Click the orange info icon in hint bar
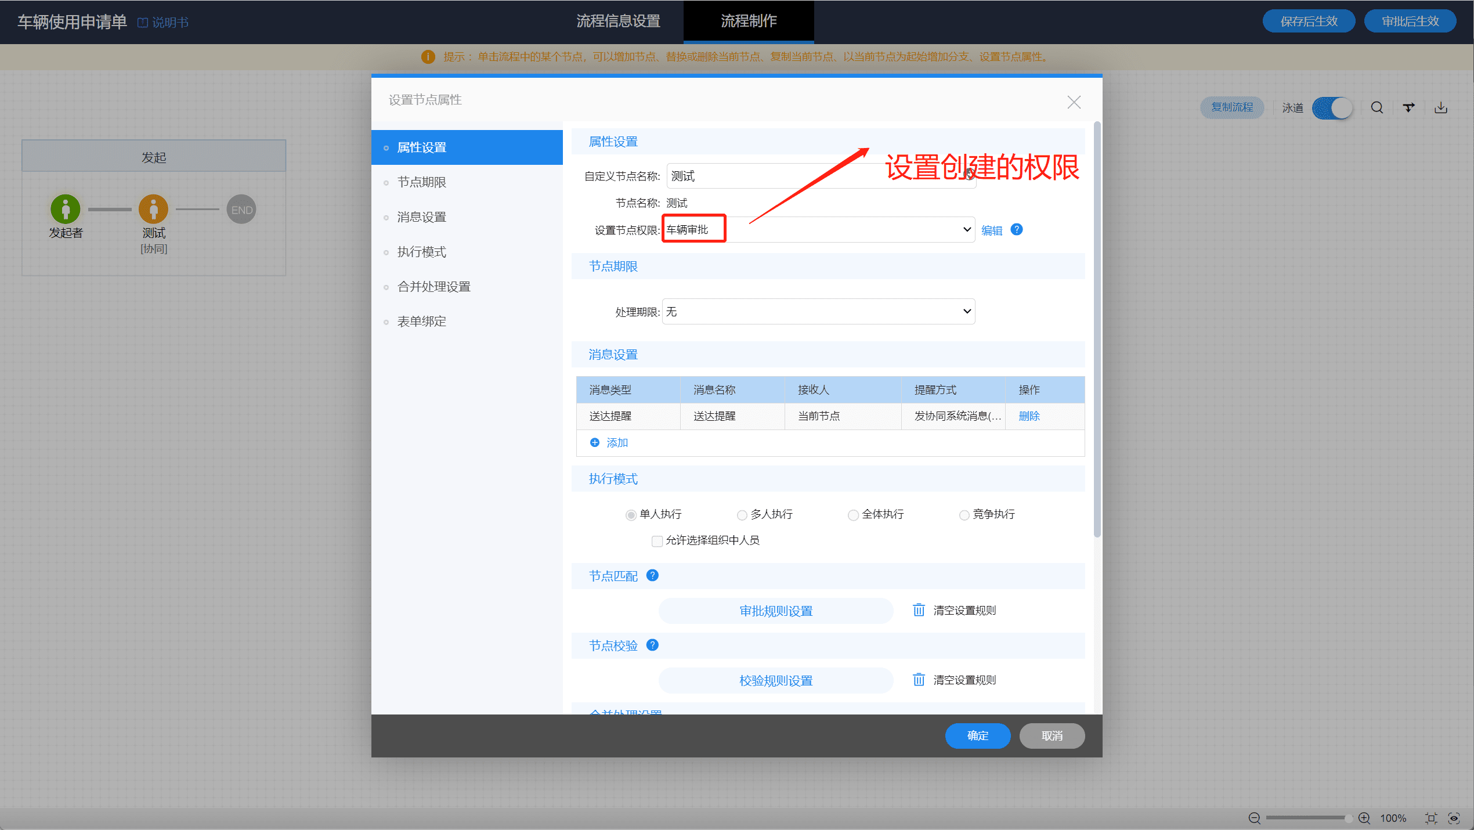The image size is (1474, 830). (x=428, y=57)
